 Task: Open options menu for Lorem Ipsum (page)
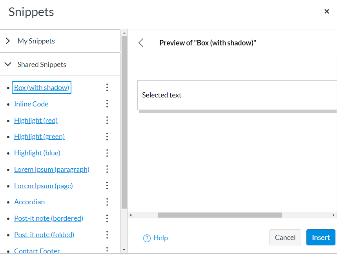[x=107, y=186]
